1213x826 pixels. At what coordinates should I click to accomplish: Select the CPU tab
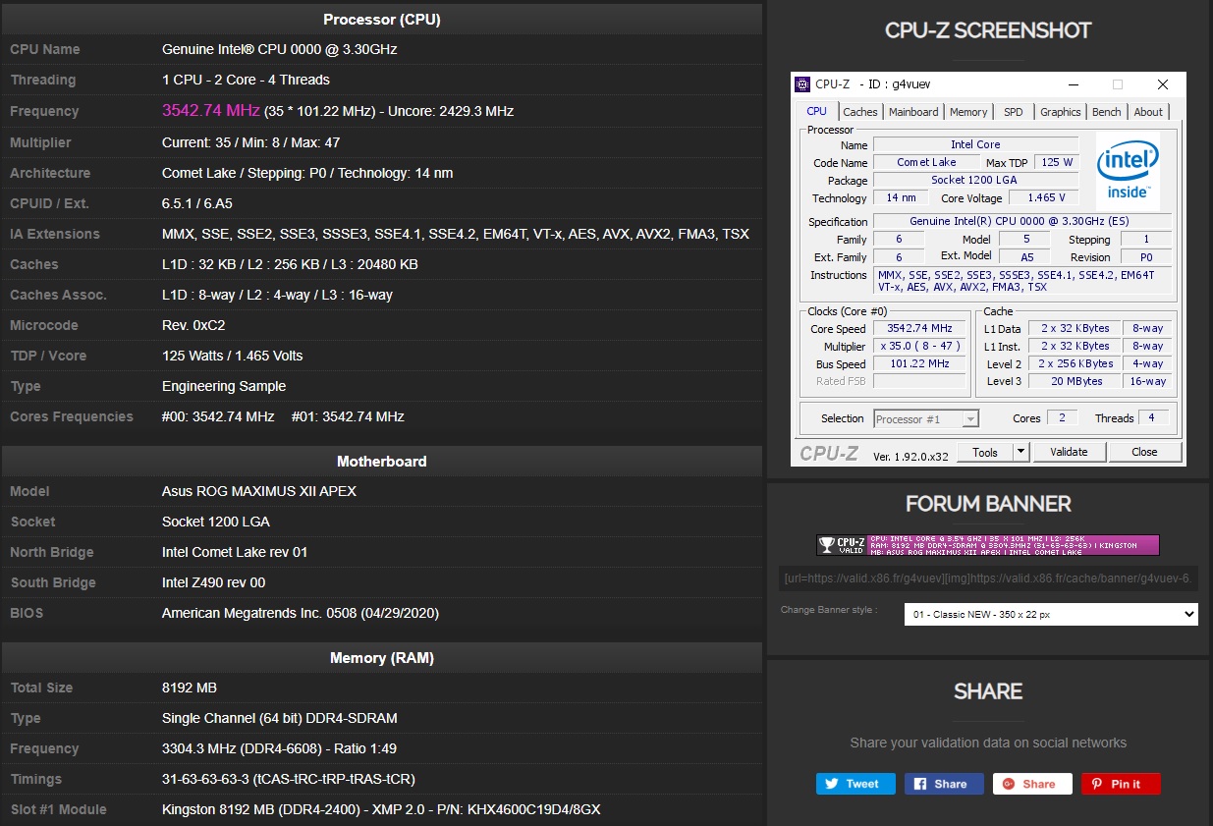817,111
